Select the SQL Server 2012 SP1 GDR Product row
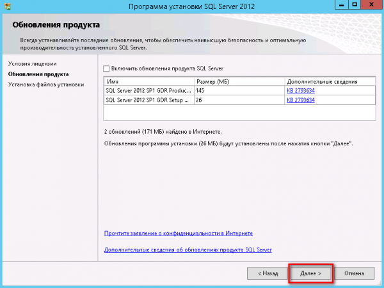384x288 pixels. pos(148,91)
